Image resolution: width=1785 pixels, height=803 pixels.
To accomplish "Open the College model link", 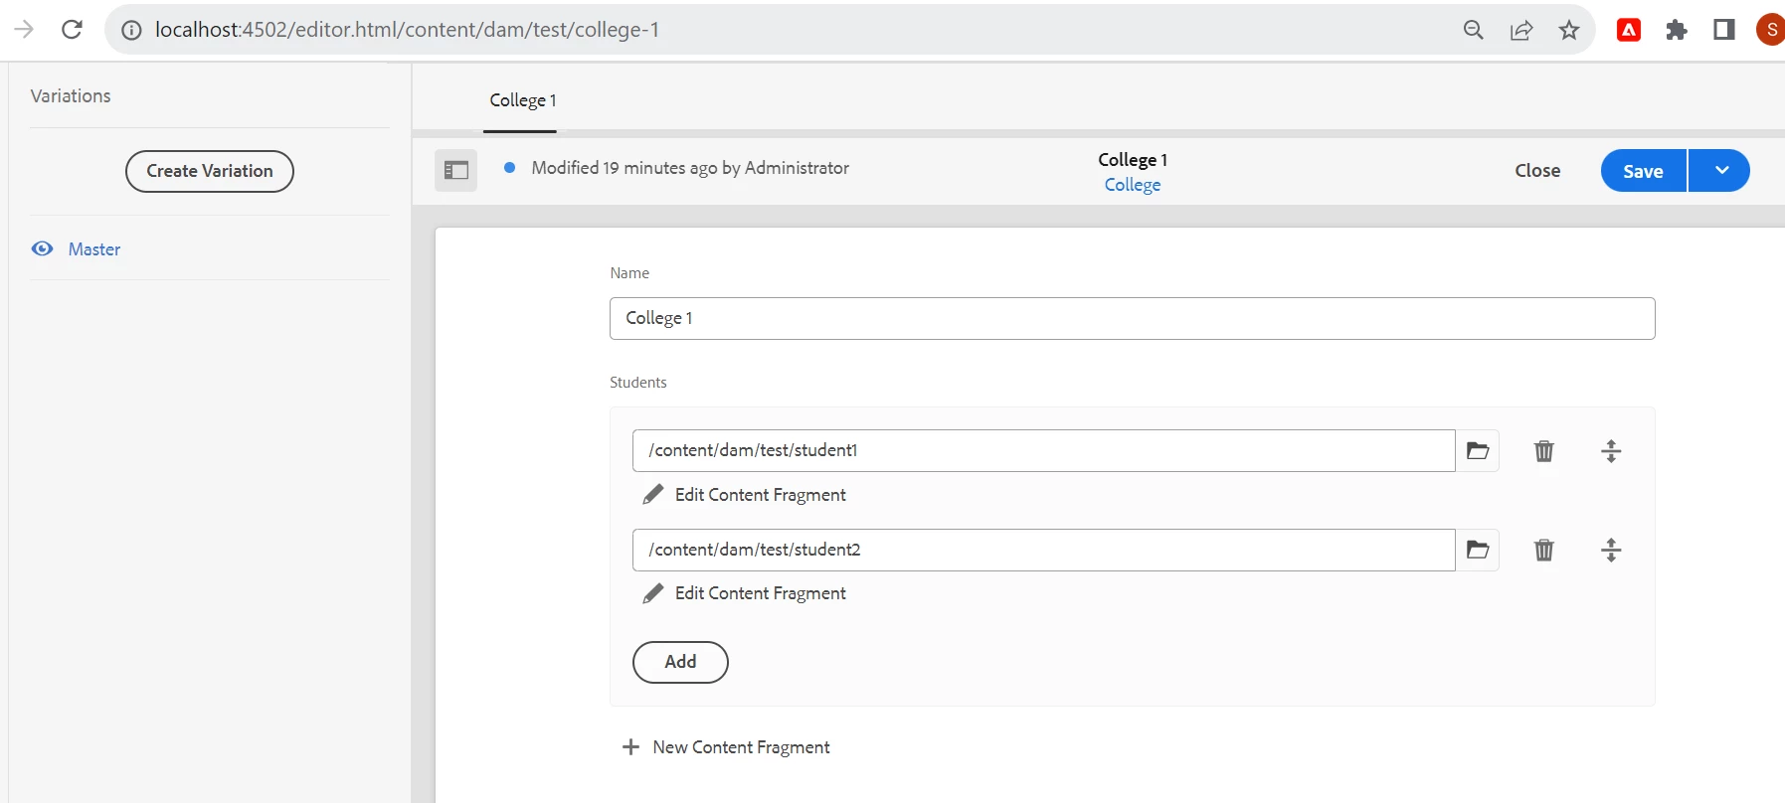I will pyautogui.click(x=1132, y=185).
